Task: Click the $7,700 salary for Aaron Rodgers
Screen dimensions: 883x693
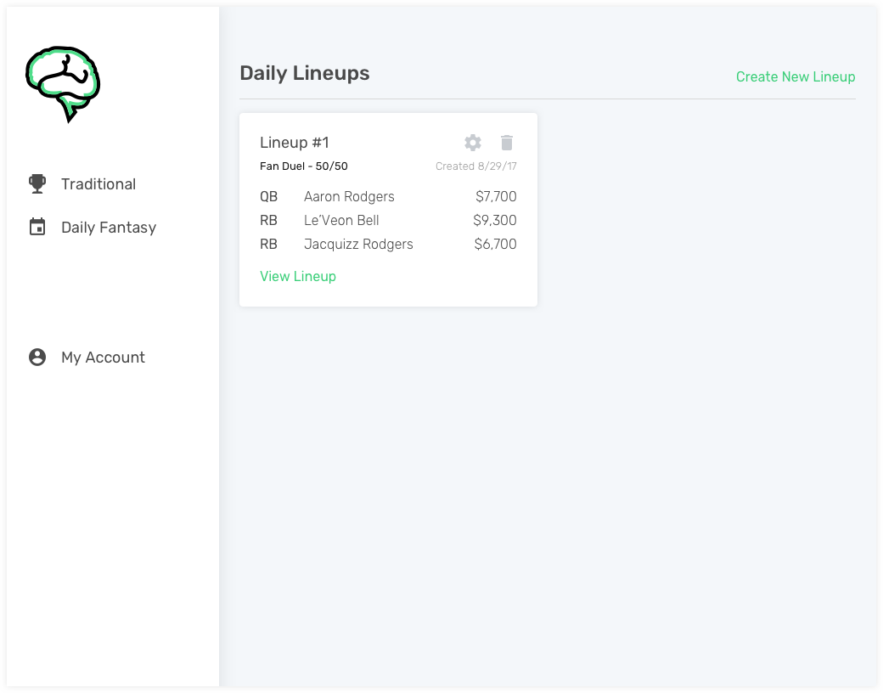Action: (x=496, y=197)
